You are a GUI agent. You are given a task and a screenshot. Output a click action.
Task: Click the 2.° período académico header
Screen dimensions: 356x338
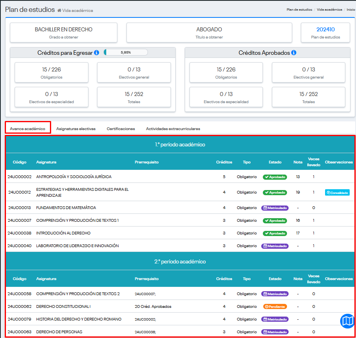[180, 262]
